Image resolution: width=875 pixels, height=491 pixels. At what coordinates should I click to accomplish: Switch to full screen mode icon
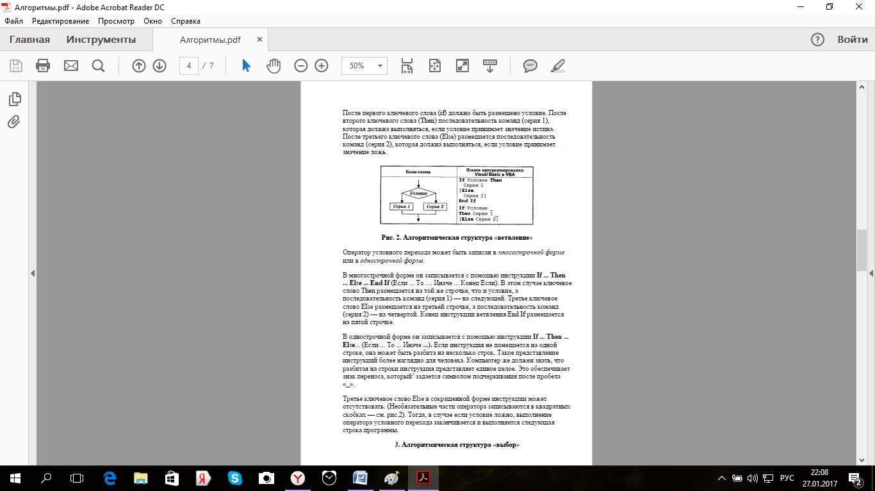(462, 66)
